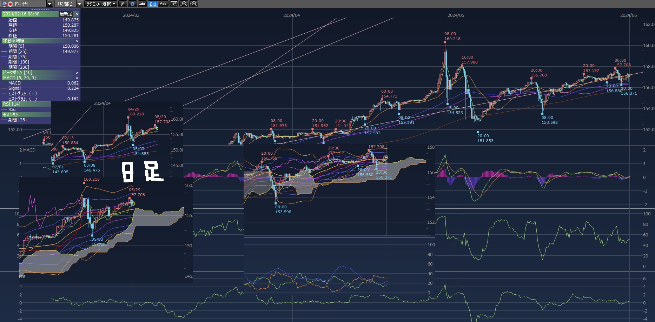The image size is (655, 322).
Task: Open the blue information icon
Action: click(132, 4)
